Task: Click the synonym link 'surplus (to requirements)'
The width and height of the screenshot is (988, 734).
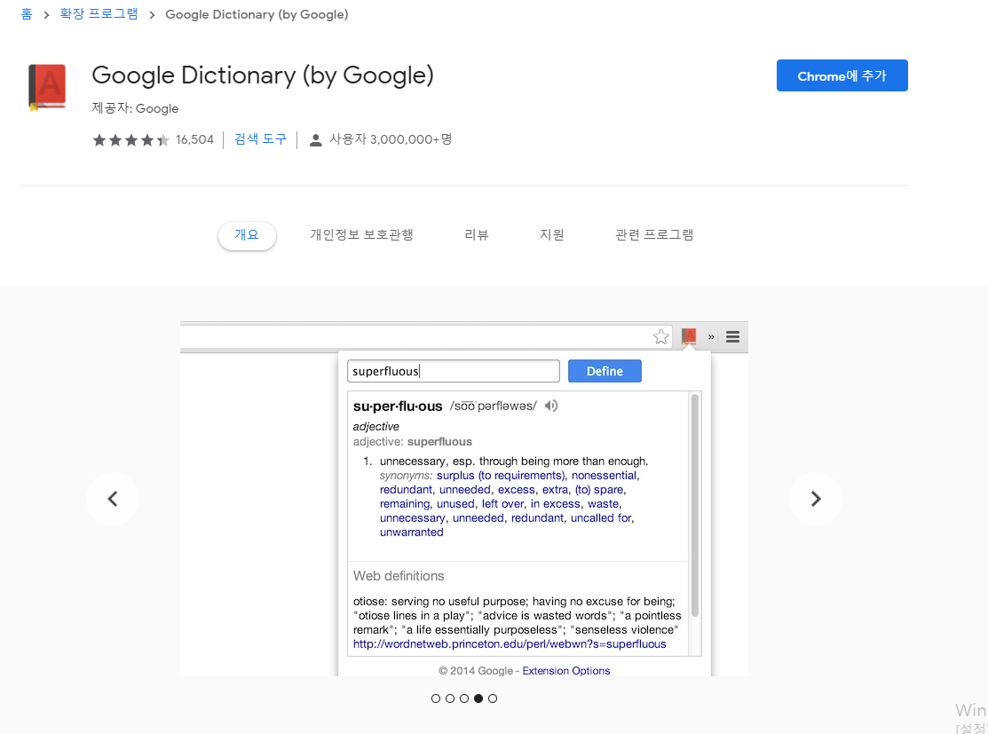Action: (x=501, y=476)
